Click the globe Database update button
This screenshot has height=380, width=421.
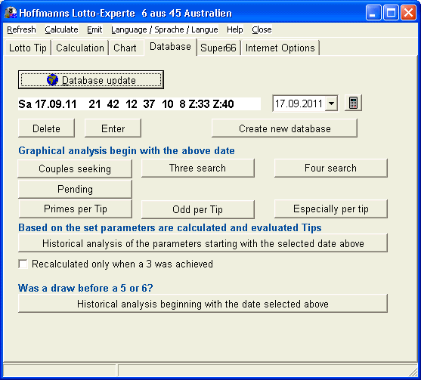tap(91, 80)
